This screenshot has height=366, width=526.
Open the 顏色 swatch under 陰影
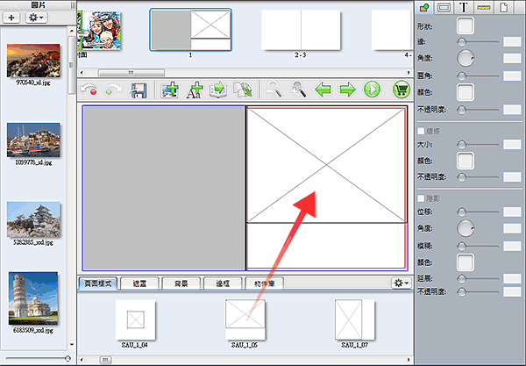click(x=466, y=262)
